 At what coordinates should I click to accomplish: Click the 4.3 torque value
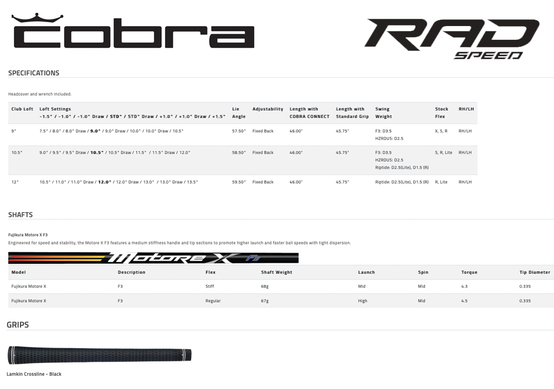click(x=464, y=286)
